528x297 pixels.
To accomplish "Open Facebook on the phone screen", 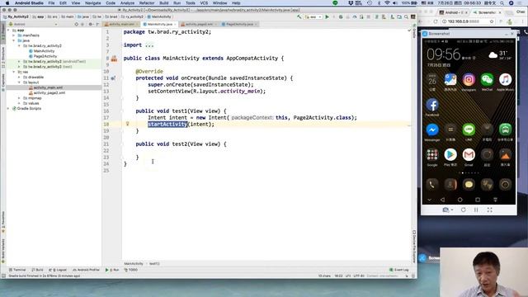I will 432,105.
